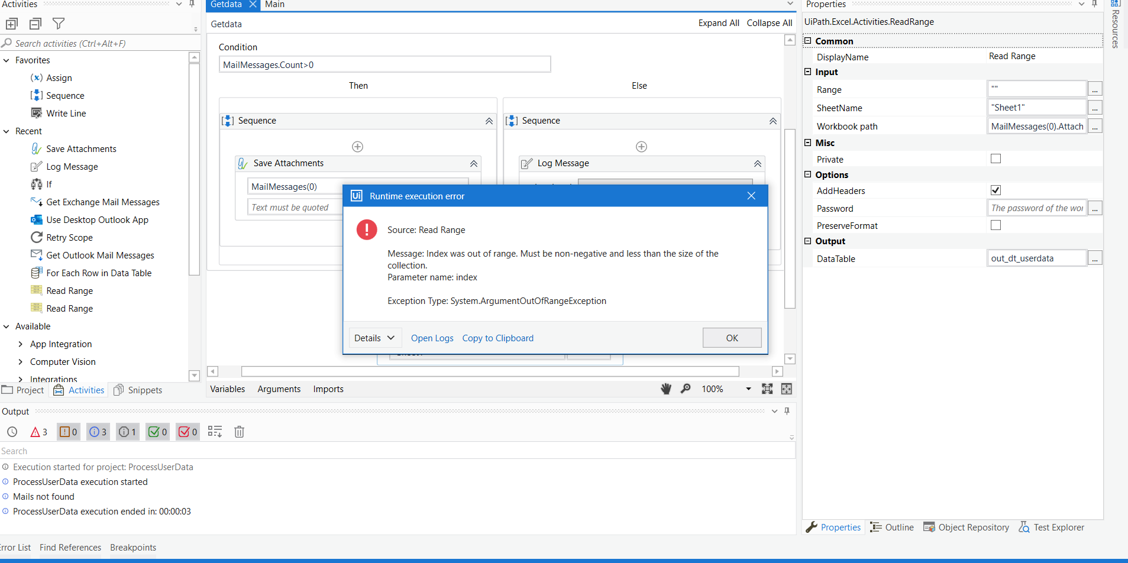The image size is (1128, 563).
Task: Click the Get Exchange Mail Messages icon
Action: [x=37, y=202]
